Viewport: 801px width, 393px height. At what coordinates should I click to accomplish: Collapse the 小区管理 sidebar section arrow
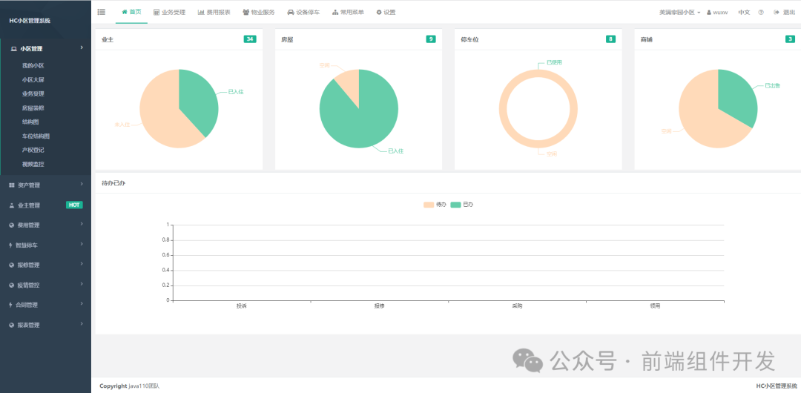pyautogui.click(x=82, y=48)
